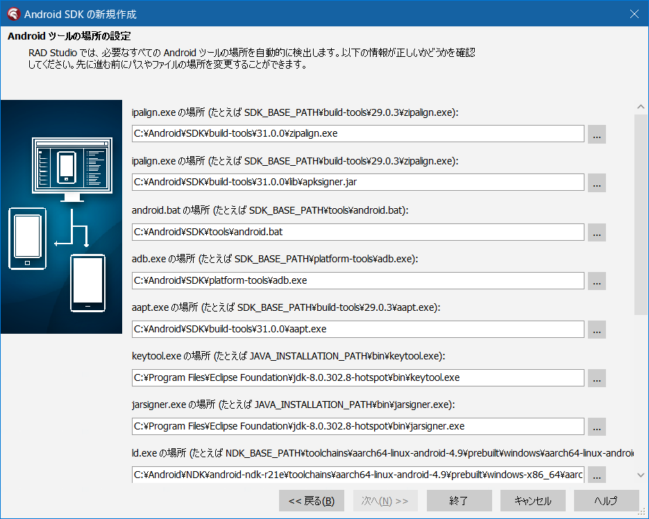Click the adb.exe の場所 label
The width and height of the screenshot is (649, 519).
pyautogui.click(x=275, y=259)
